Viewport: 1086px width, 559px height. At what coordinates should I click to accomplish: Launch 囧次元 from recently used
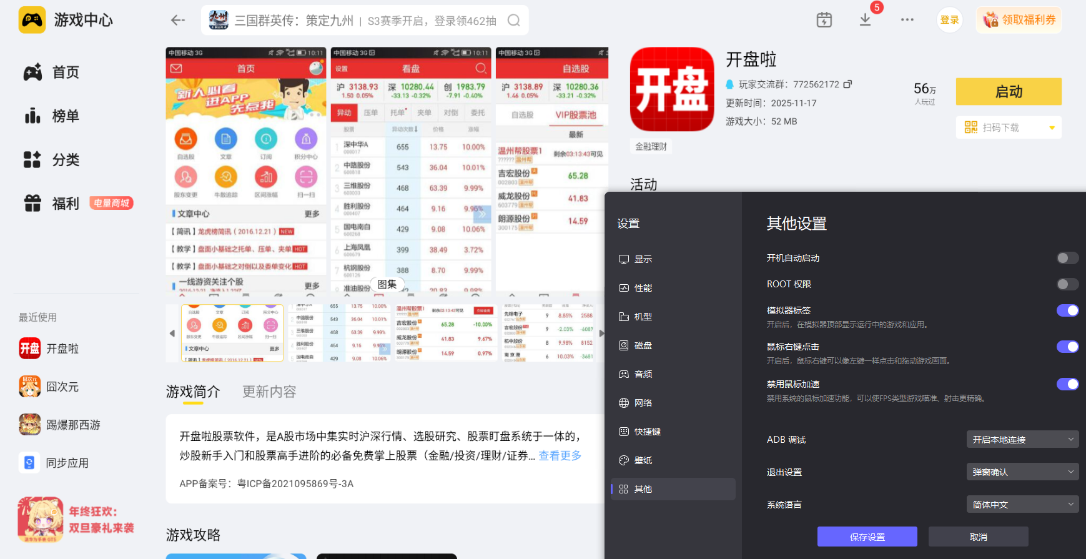click(x=49, y=387)
